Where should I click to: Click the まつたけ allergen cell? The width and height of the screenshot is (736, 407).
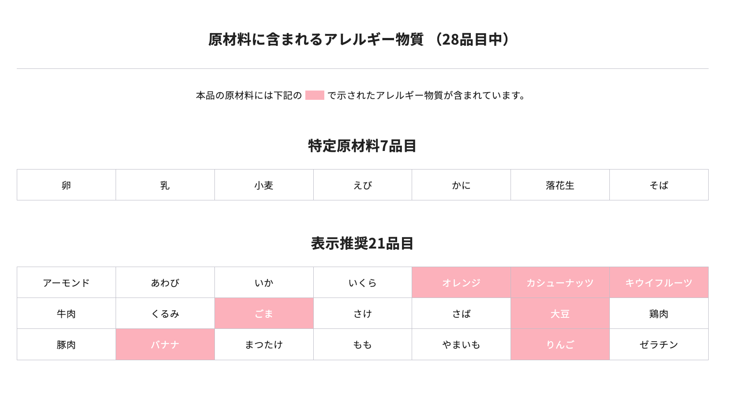click(264, 344)
